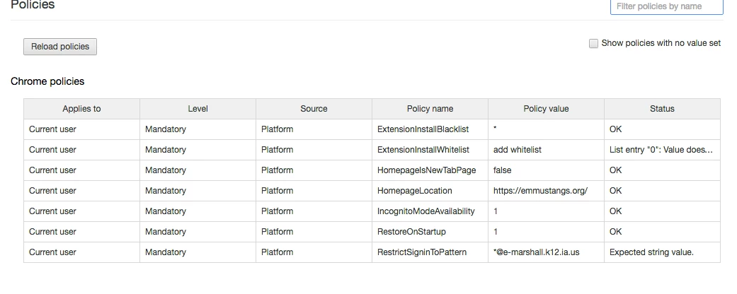Click the *@e-marshall.k12.ia.us policy value
737x294 pixels.
536,252
